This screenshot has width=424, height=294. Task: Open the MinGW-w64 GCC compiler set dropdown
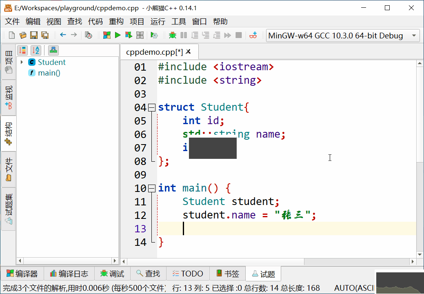click(413, 36)
